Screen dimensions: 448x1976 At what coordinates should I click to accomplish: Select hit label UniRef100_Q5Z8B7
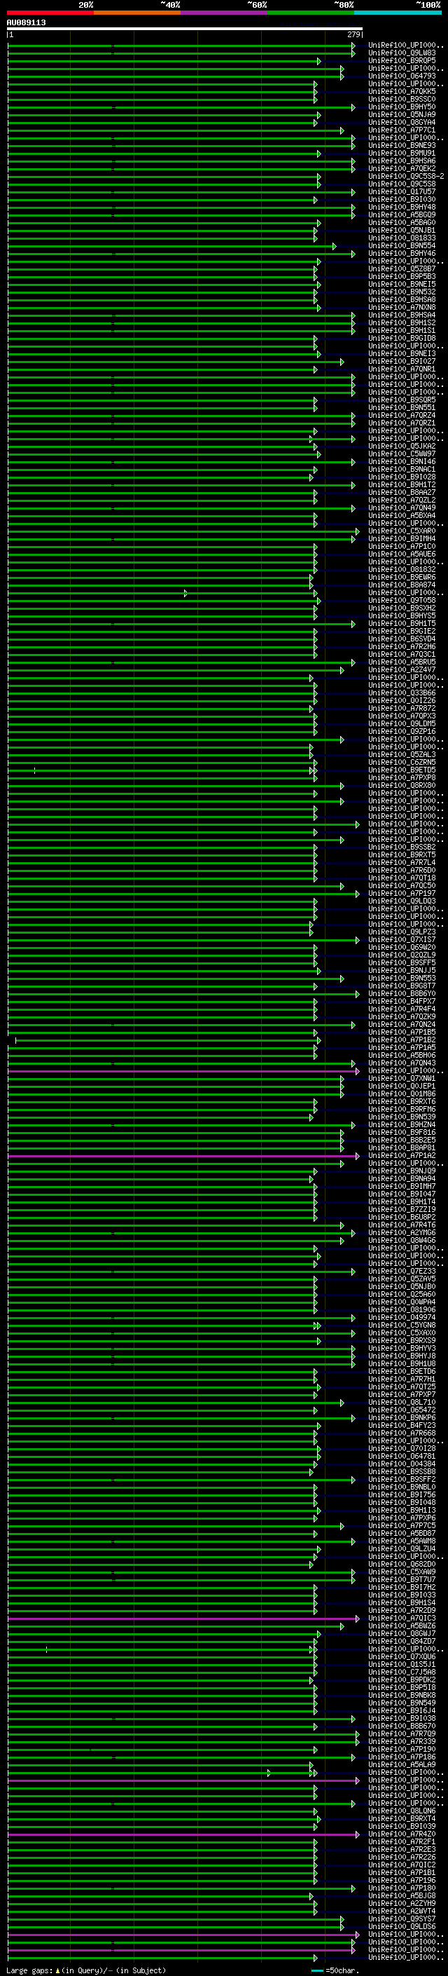point(402,269)
